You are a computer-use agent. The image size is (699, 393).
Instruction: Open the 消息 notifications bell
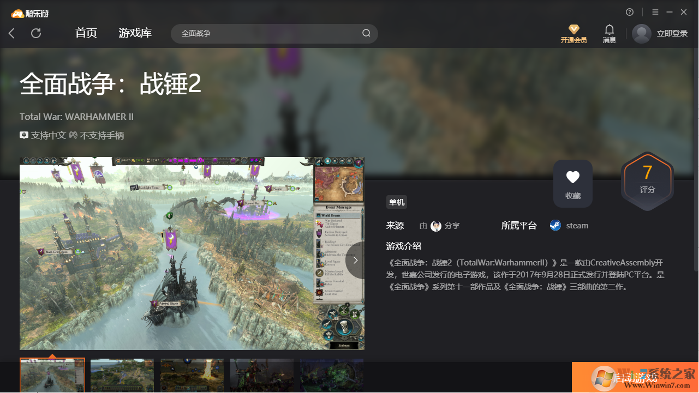pos(609,30)
